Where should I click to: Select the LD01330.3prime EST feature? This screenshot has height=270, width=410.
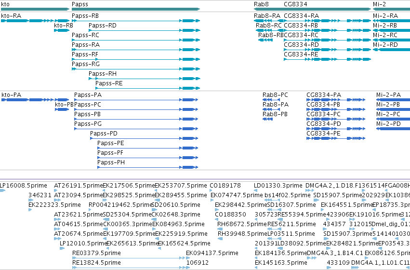[x=255, y=190]
